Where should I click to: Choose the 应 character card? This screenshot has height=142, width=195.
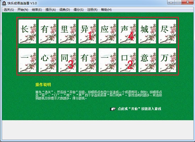(x=107, y=32)
